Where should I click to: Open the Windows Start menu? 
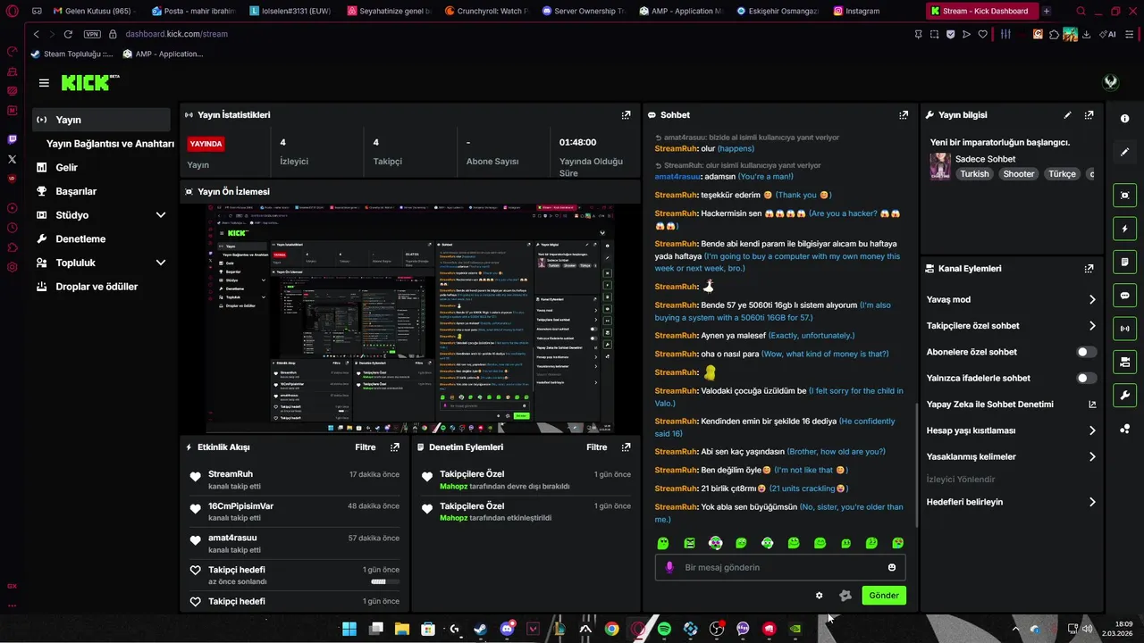pos(349,629)
